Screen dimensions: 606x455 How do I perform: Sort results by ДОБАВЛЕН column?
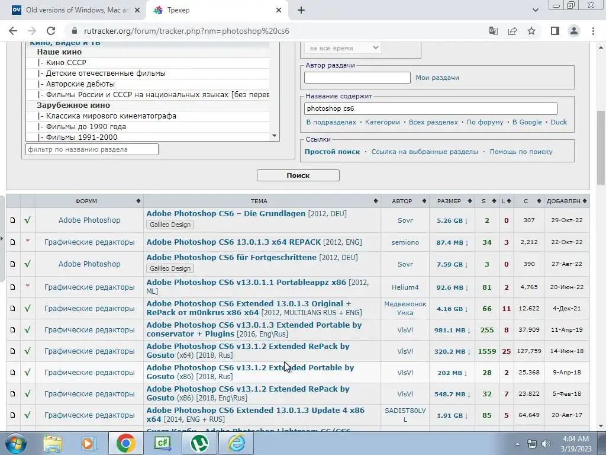(x=567, y=201)
